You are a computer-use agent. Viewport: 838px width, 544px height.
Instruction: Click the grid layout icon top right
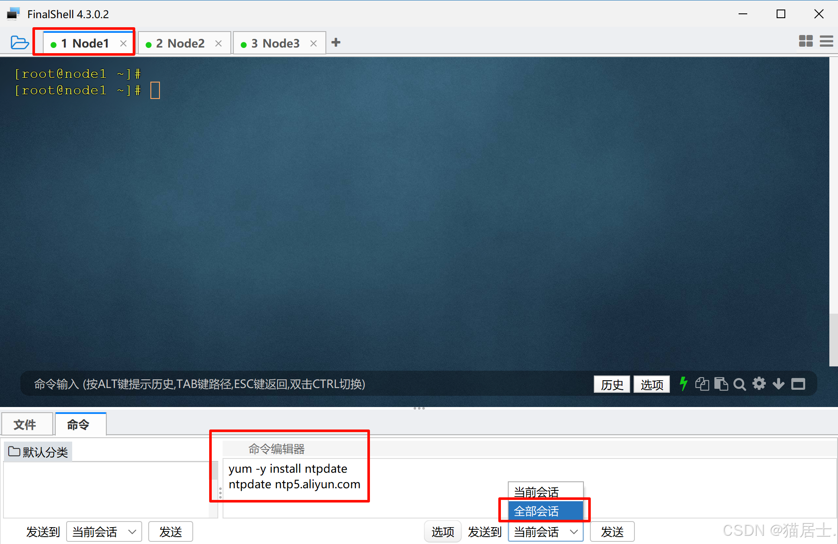(x=806, y=41)
